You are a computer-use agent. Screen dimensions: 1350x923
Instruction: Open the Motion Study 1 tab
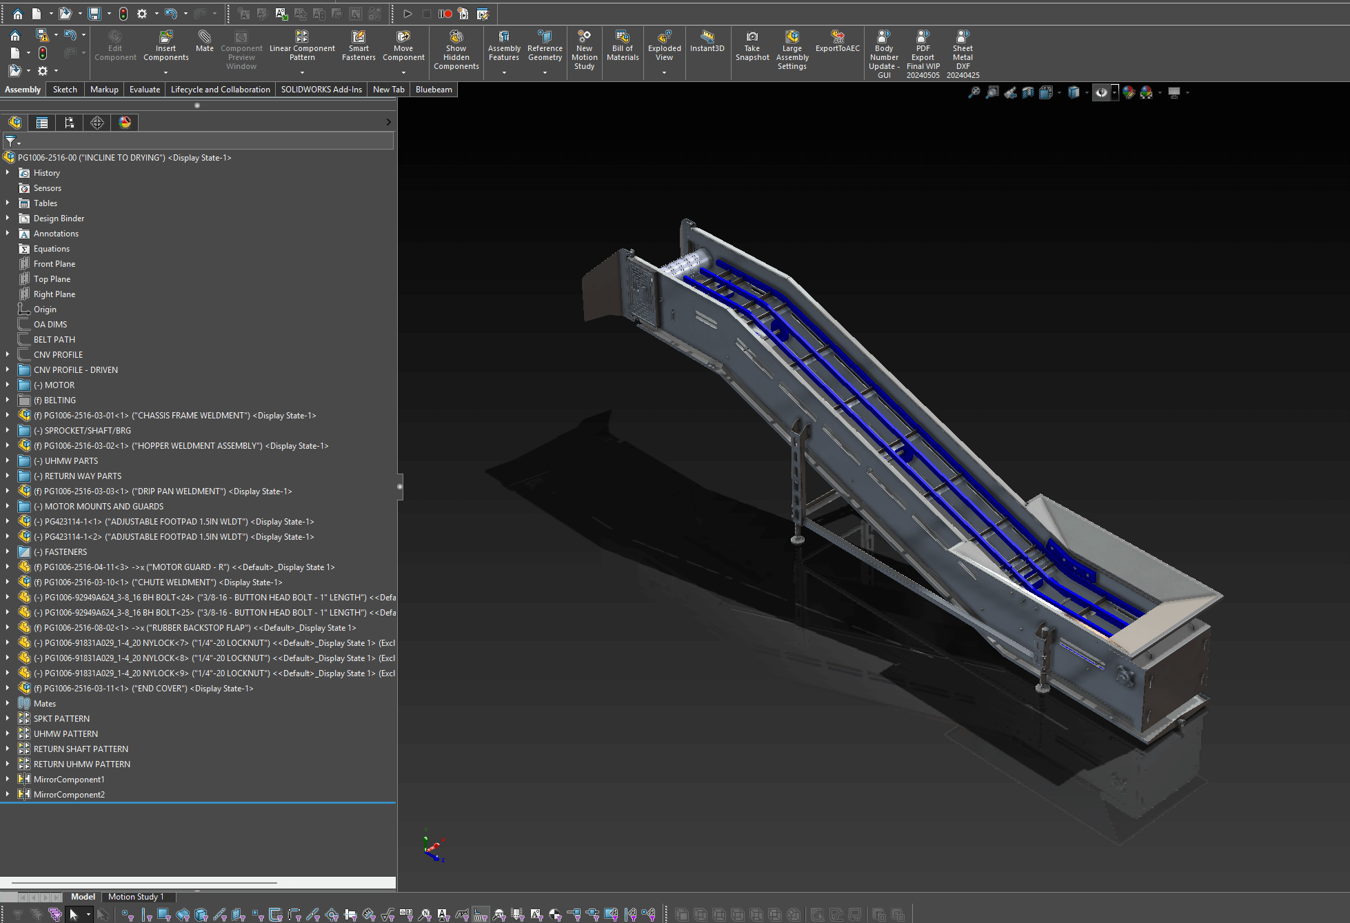click(x=136, y=897)
